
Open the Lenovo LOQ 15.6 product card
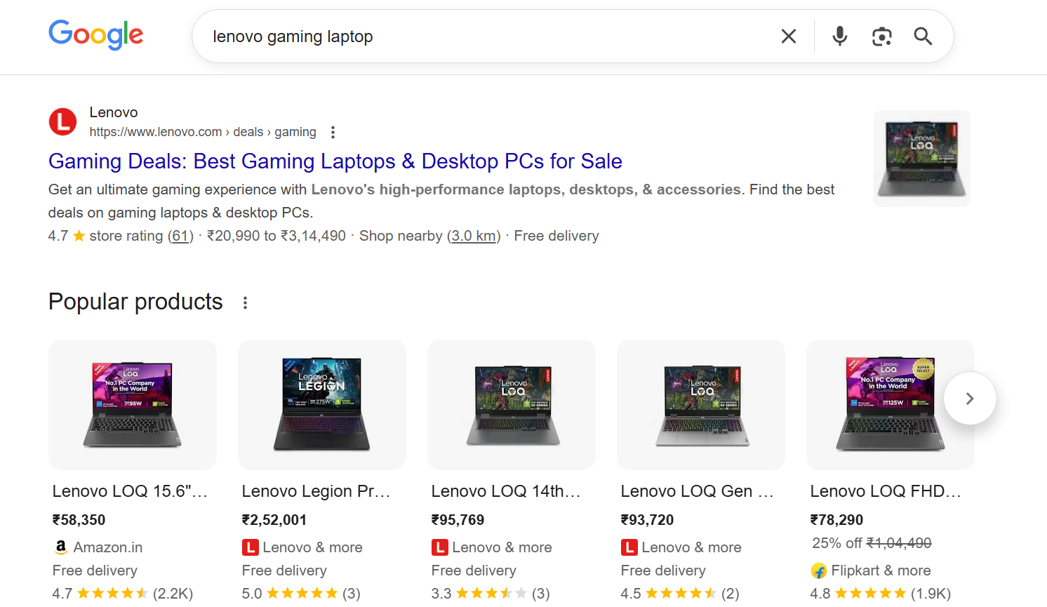point(132,405)
